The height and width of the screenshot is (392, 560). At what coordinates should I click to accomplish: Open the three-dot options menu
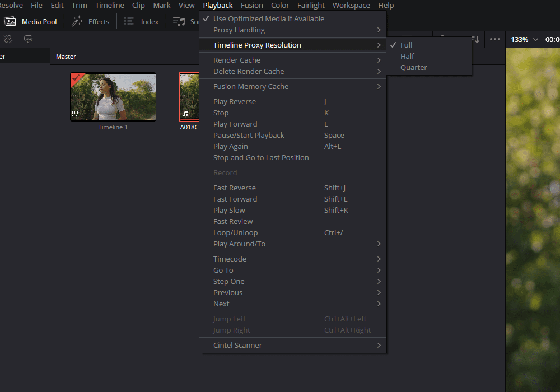tap(494, 39)
